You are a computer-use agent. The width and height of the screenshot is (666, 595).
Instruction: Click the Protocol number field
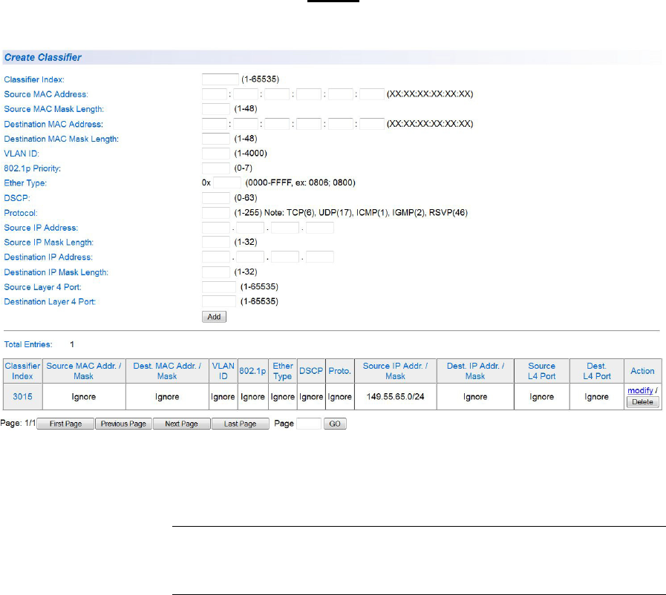(216, 213)
